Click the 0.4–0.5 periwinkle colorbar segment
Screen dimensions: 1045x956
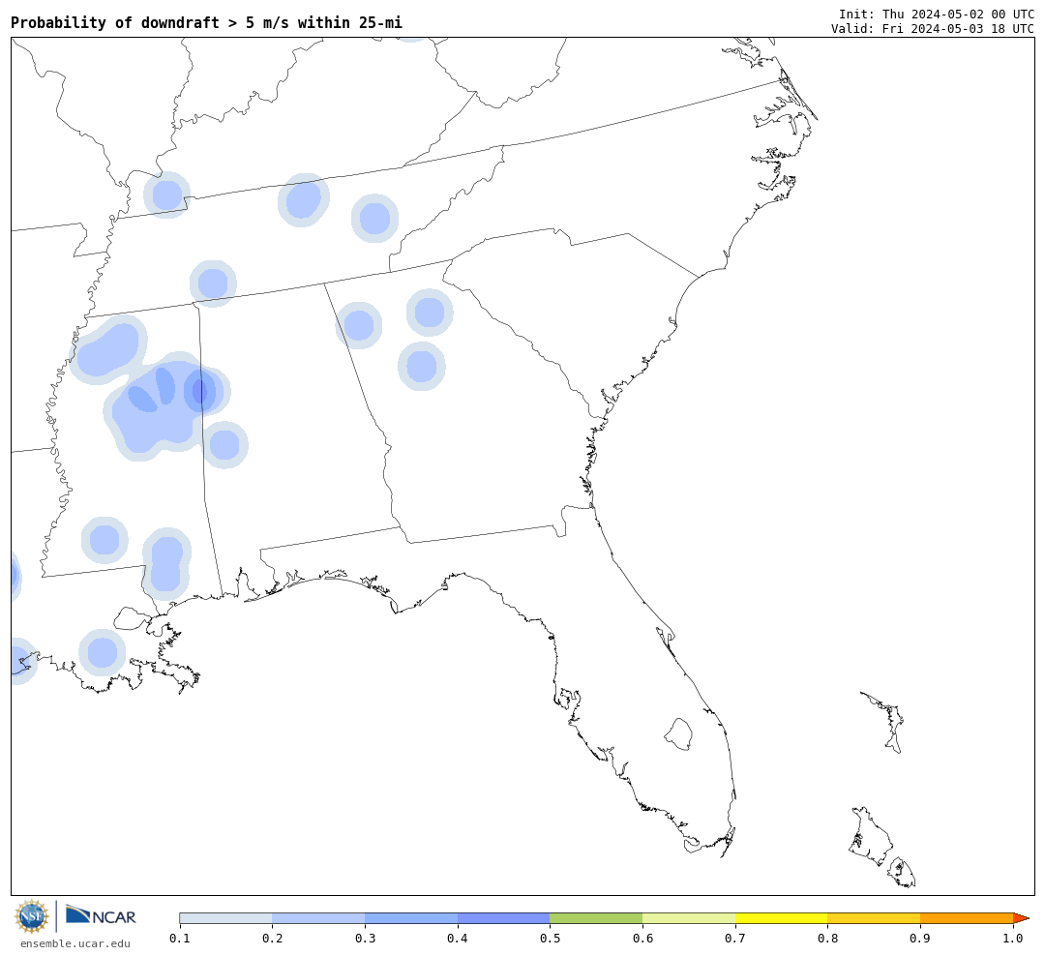click(504, 918)
